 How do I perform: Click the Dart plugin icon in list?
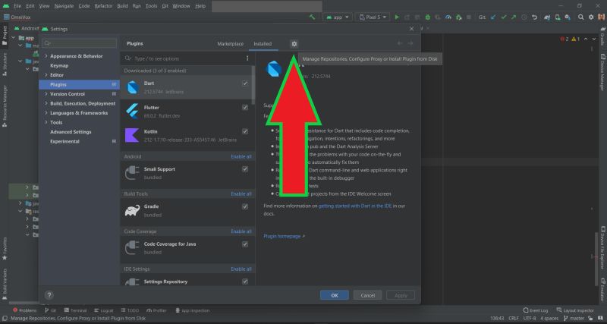133,87
